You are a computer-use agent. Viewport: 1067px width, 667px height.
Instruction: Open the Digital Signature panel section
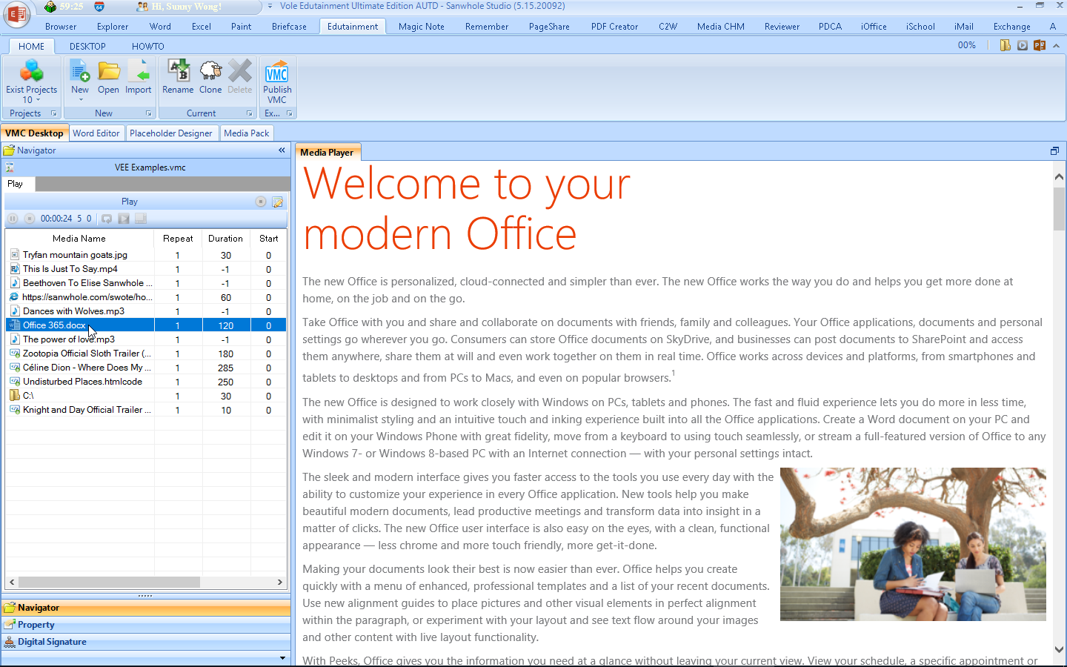click(52, 642)
